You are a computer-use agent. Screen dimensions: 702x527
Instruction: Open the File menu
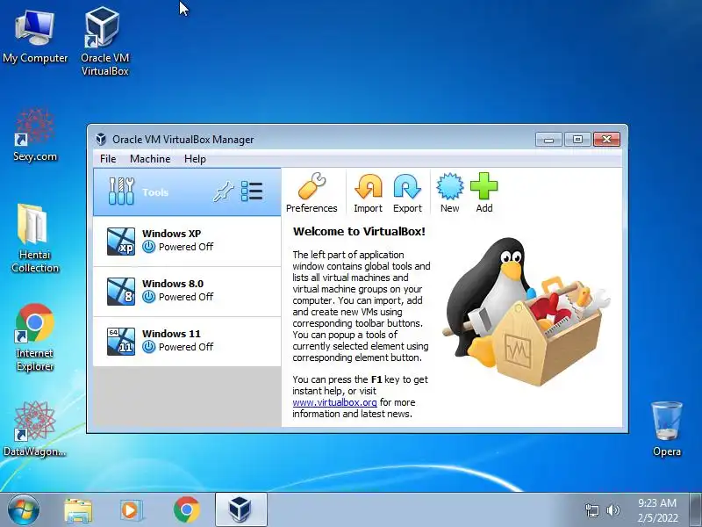[x=108, y=159]
